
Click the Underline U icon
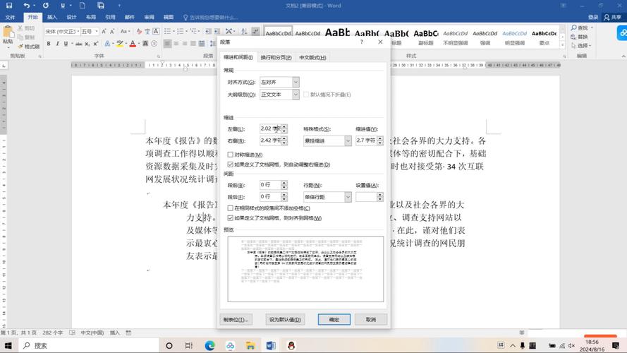click(x=66, y=44)
